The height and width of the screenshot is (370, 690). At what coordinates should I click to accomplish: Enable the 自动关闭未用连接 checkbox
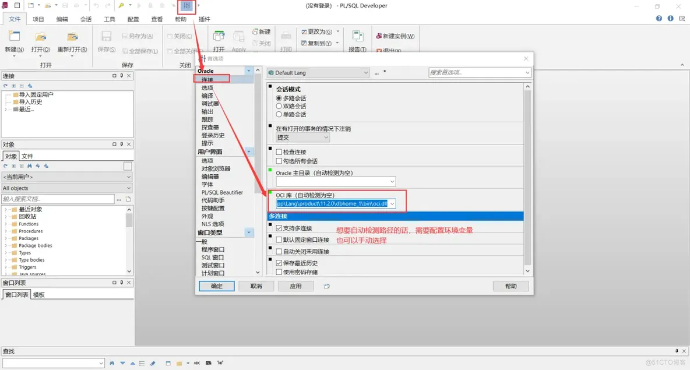[x=279, y=251]
